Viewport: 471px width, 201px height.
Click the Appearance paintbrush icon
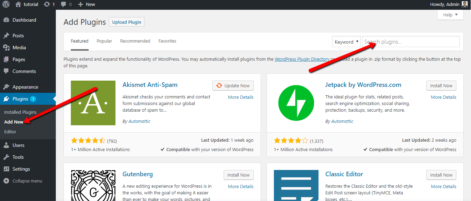pos(6,87)
